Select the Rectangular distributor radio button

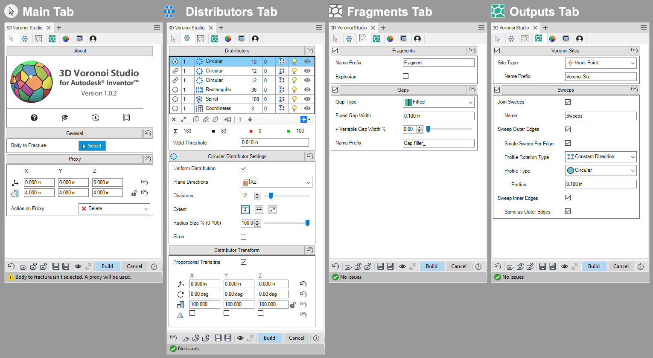pos(175,89)
